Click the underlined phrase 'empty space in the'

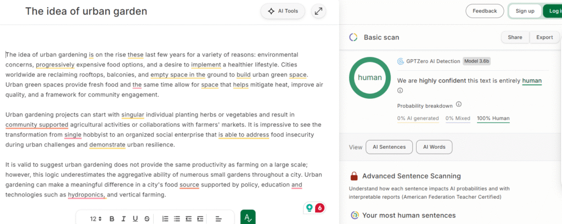click(178, 75)
